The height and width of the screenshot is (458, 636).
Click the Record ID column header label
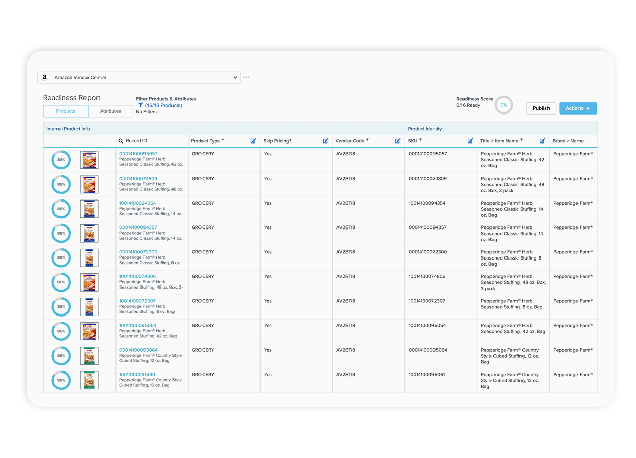(x=136, y=141)
